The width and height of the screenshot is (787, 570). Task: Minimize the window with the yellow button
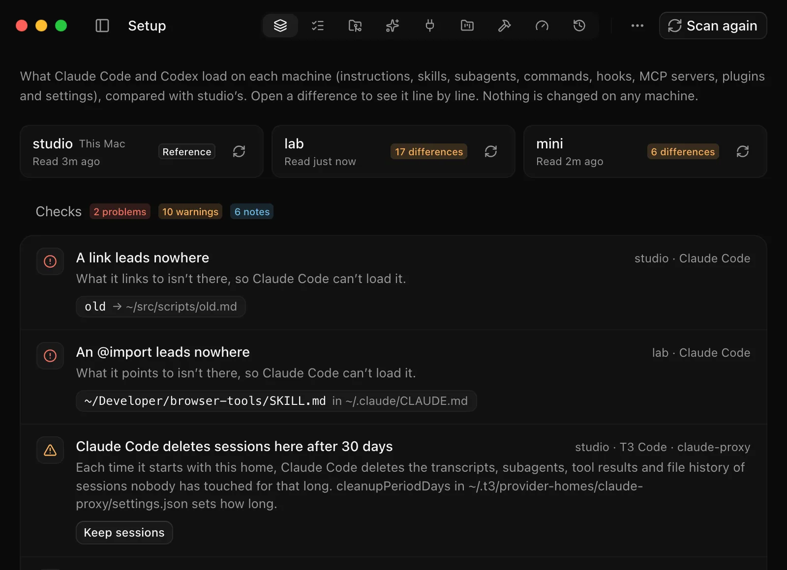[41, 26]
